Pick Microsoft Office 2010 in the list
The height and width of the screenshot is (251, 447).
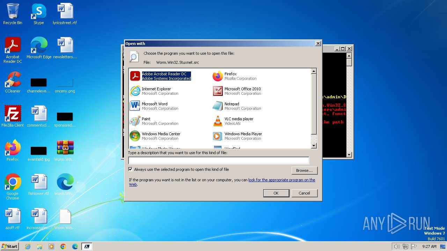coord(237,91)
